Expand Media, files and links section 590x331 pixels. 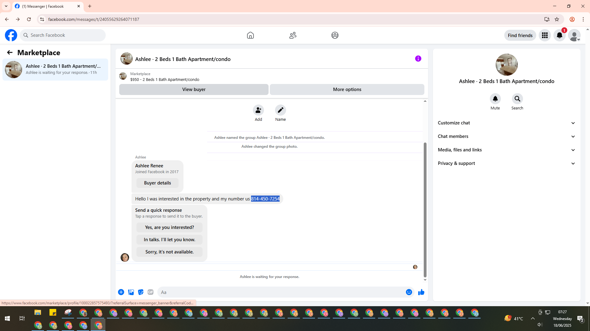[507, 150]
